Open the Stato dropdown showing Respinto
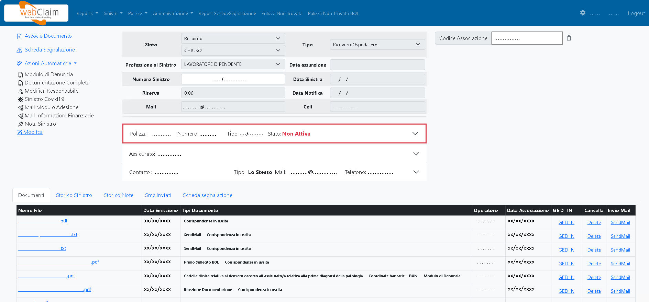This screenshot has height=302, width=649. coord(233,38)
